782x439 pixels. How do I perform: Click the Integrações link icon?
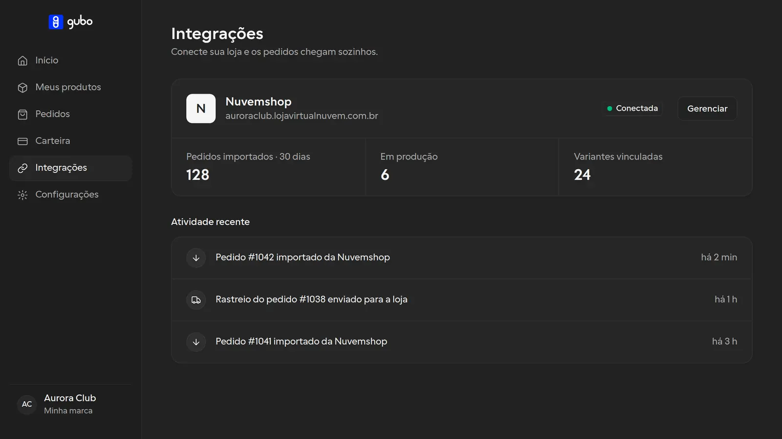click(x=22, y=168)
